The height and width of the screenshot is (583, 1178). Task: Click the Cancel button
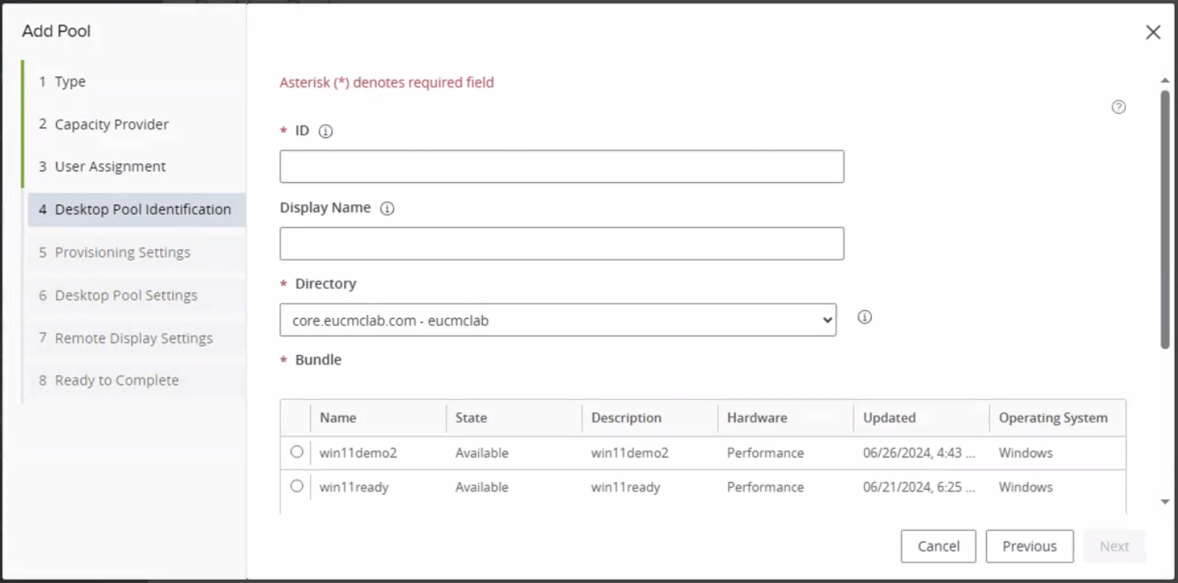point(938,546)
